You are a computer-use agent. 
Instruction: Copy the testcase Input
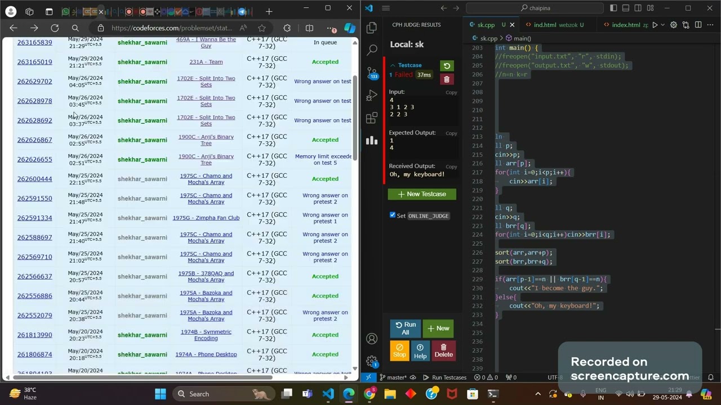click(451, 92)
